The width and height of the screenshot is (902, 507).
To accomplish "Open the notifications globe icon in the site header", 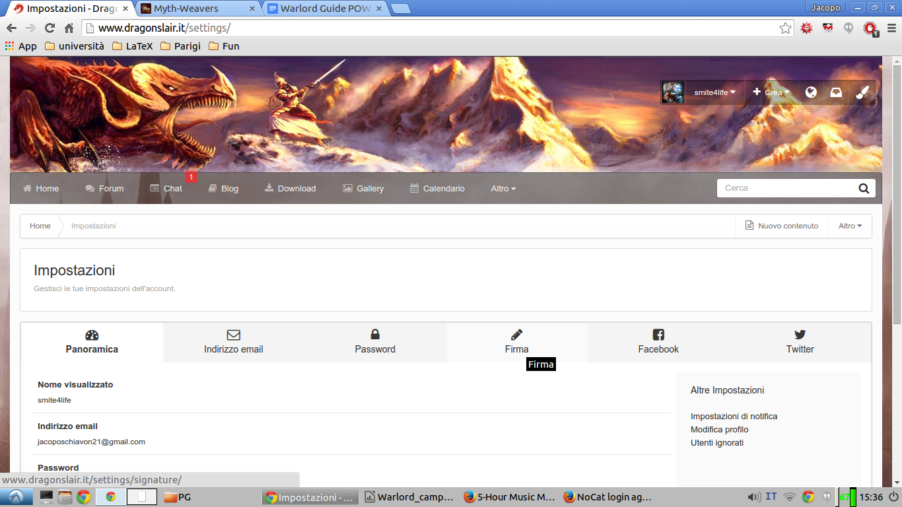I will point(811,92).
